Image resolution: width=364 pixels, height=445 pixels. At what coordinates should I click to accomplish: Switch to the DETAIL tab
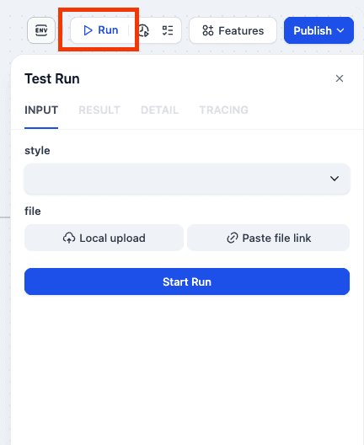coord(160,110)
